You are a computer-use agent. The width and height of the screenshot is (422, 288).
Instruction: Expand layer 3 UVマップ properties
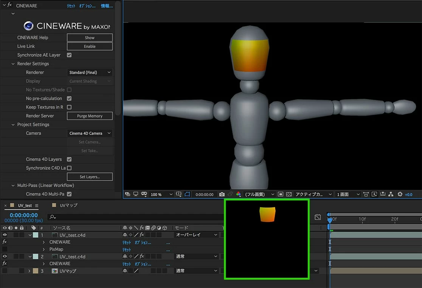29,271
